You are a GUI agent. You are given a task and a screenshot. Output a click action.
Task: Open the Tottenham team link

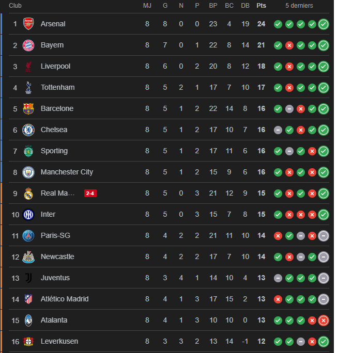coord(57,87)
